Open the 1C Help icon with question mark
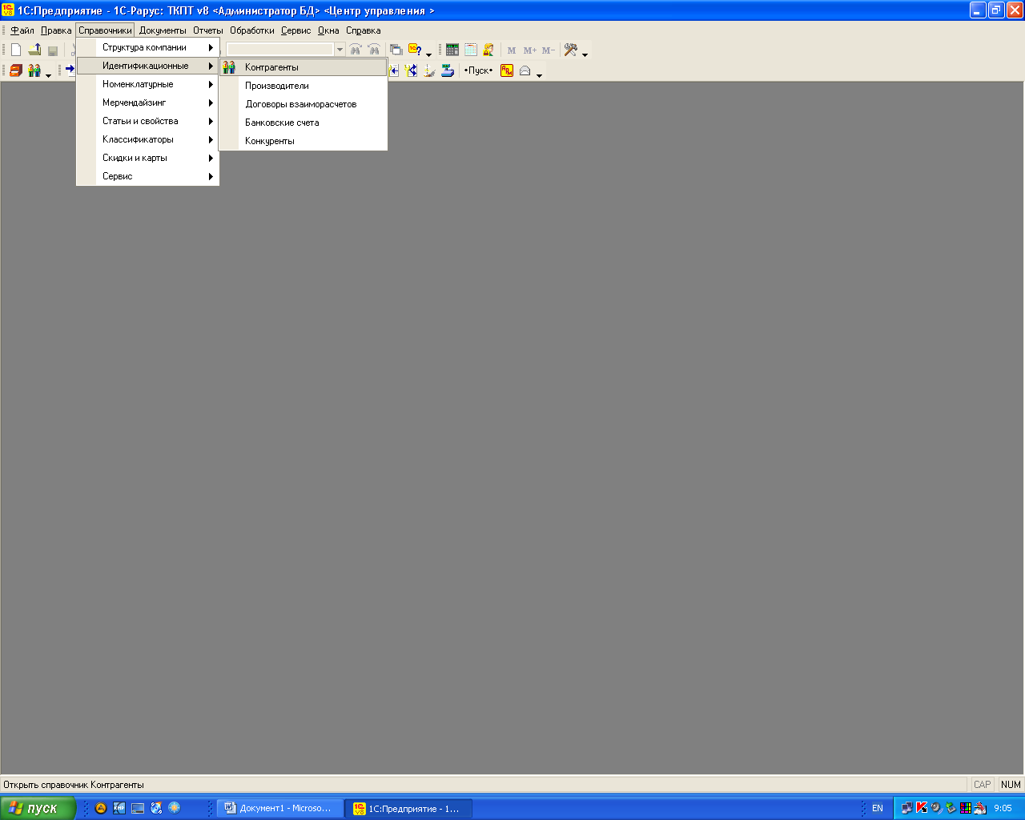The height and width of the screenshot is (820, 1025). (415, 50)
